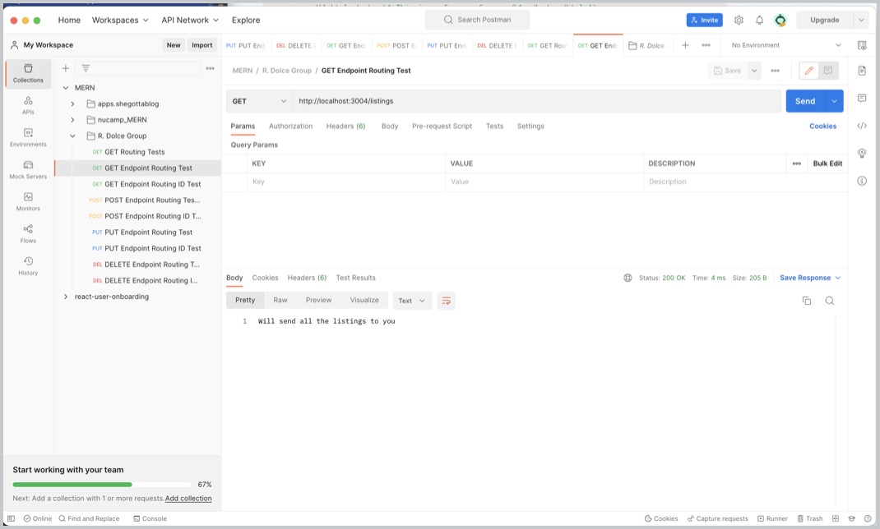Click the Bulk Edit link
Screen dimensions: 880x529
(x=827, y=163)
